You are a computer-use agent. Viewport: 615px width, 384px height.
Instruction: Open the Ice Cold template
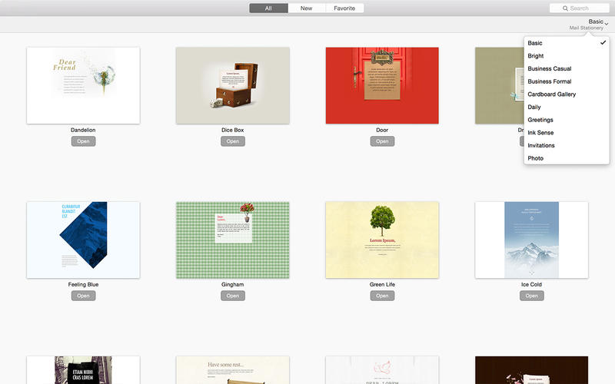pyautogui.click(x=531, y=296)
